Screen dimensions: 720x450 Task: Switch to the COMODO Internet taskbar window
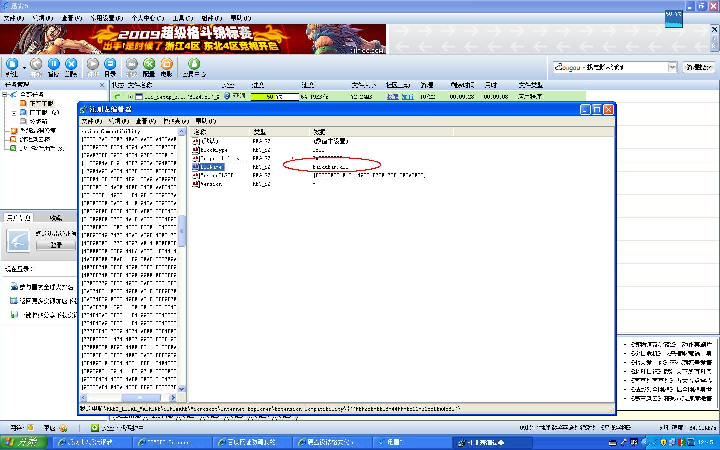pyautogui.click(x=173, y=442)
